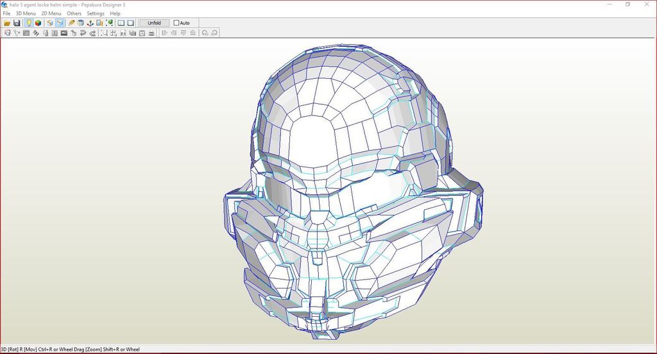657x354 pixels.
Task: Open the File menu
Action: click(6, 13)
